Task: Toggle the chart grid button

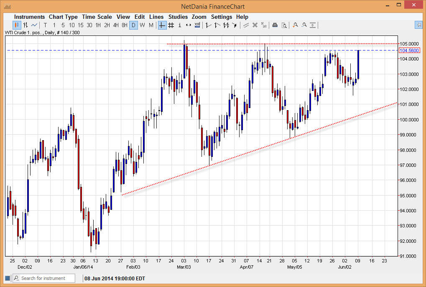Action: pos(171,25)
